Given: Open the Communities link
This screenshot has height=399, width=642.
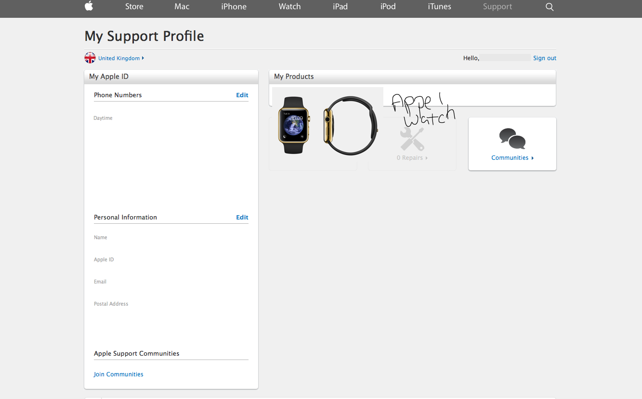Looking at the screenshot, I should coord(512,158).
